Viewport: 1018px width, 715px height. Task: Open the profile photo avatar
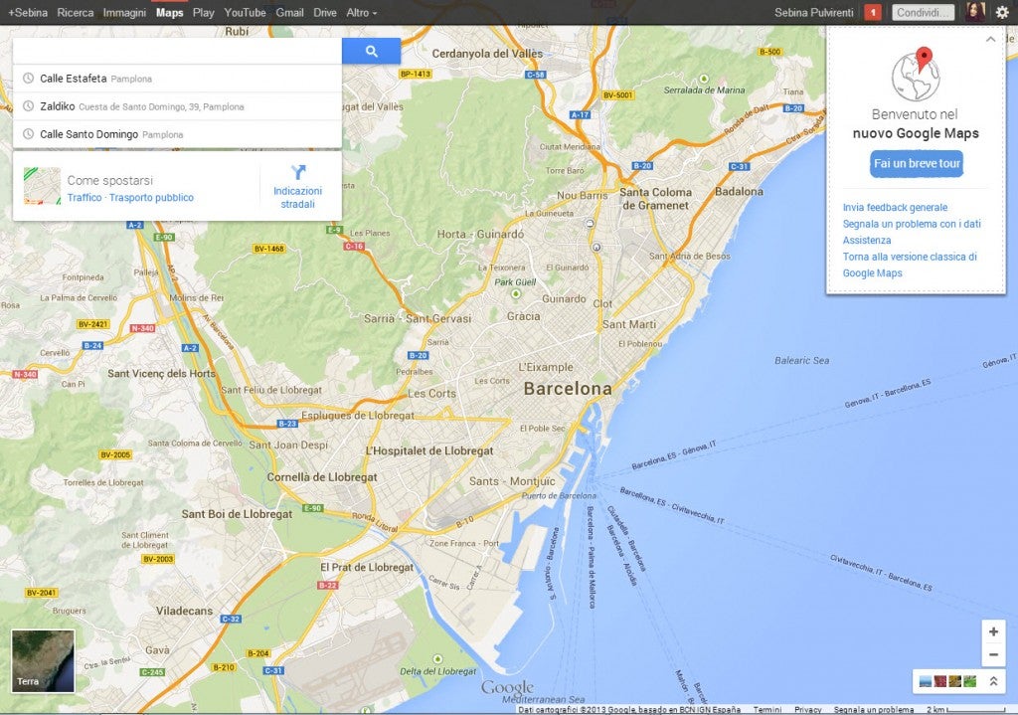975,12
